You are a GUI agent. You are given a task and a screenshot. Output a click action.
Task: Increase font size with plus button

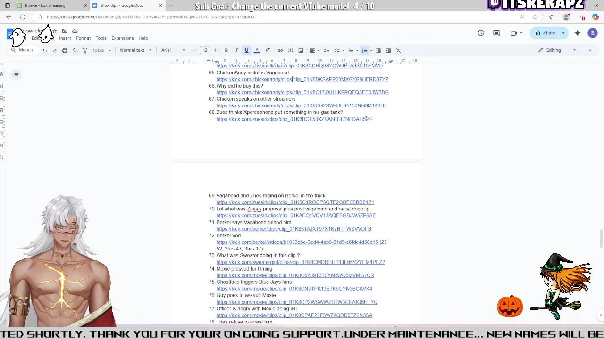point(215,50)
